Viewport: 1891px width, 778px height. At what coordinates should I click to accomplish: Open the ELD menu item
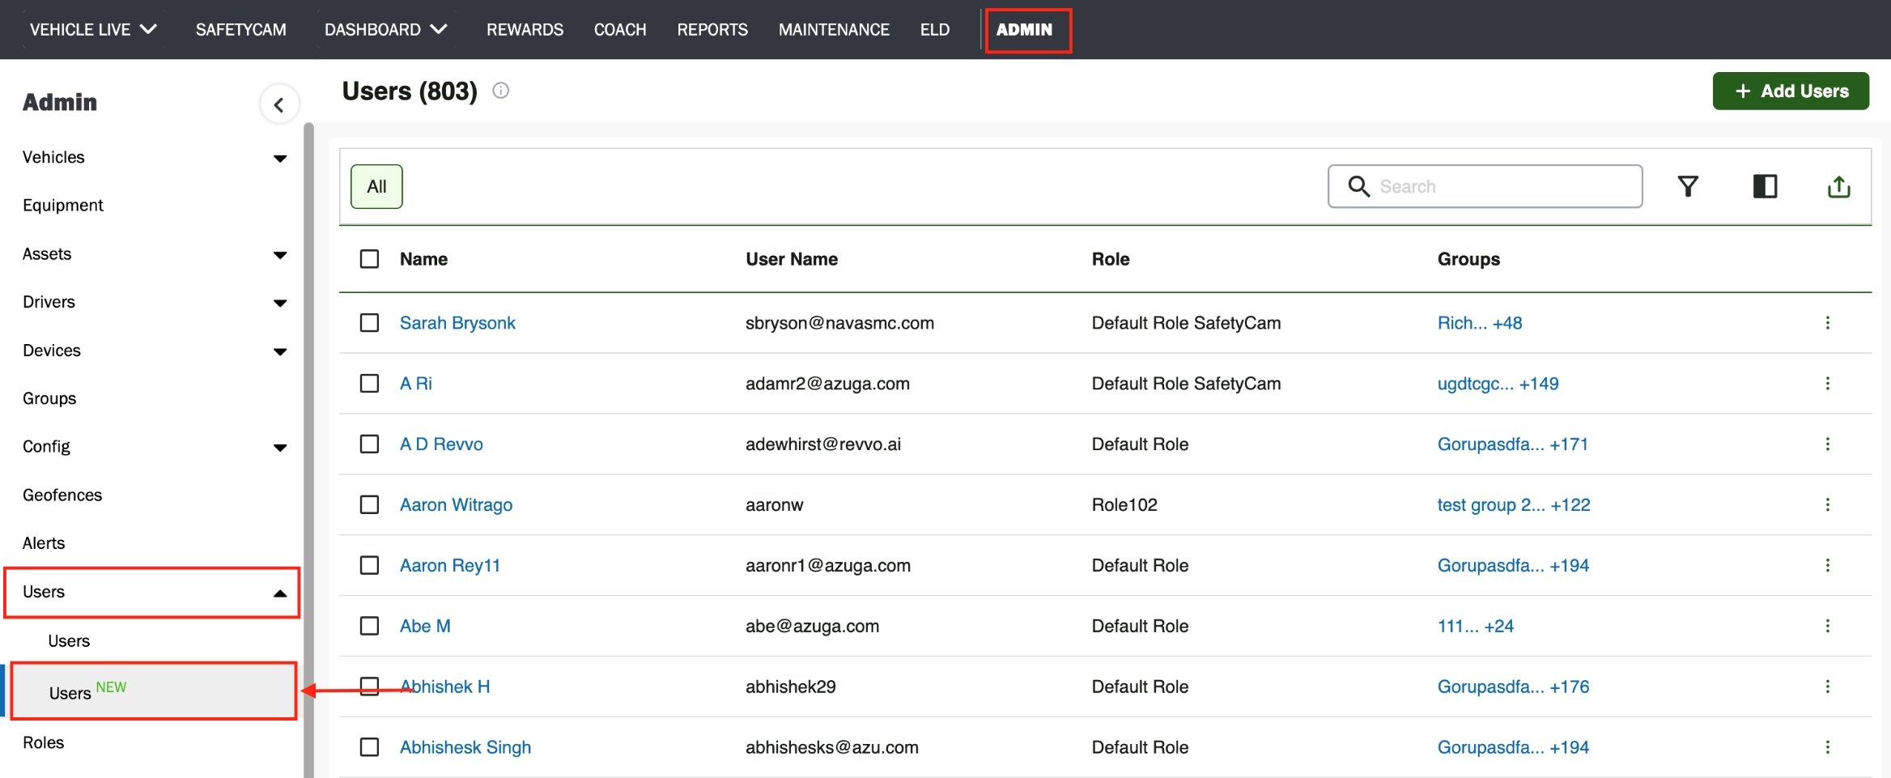pyautogui.click(x=935, y=30)
